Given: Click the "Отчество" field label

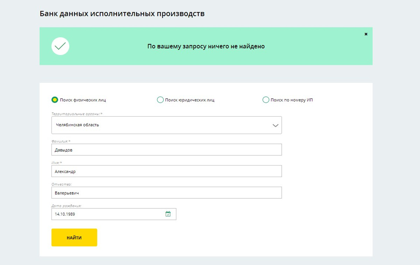Looking at the screenshot, I should [61, 184].
